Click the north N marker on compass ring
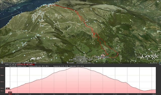 [x=158, y=1]
